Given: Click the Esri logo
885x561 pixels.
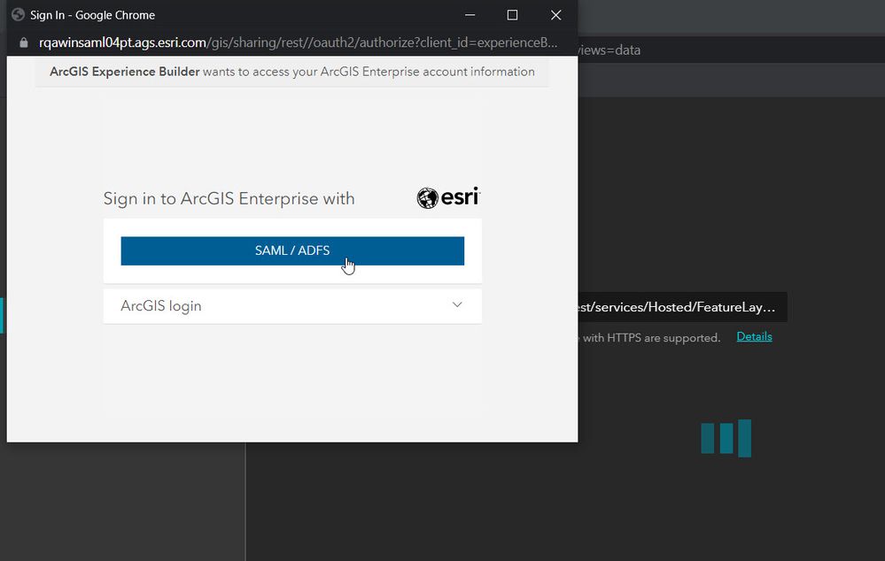Looking at the screenshot, I should pos(449,197).
